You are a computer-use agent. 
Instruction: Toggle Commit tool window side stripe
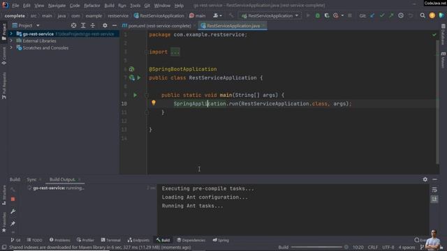[x=3, y=56]
